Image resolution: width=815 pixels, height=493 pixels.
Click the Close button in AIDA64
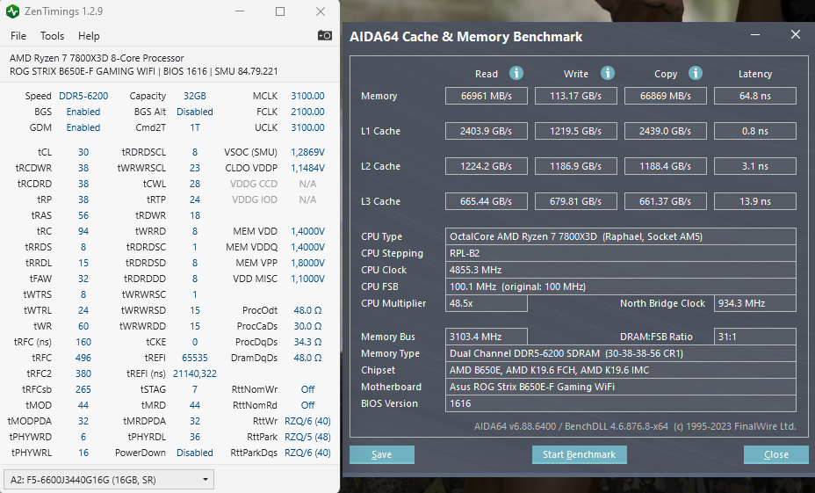776,454
